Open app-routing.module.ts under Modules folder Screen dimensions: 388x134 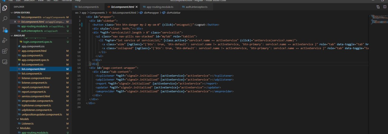41,132
